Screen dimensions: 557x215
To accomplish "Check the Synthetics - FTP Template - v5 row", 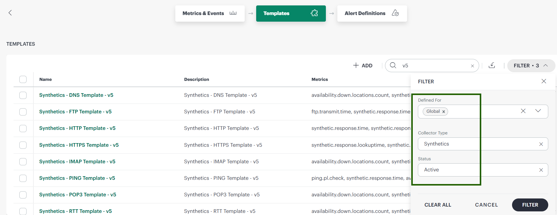I will 23,112.
